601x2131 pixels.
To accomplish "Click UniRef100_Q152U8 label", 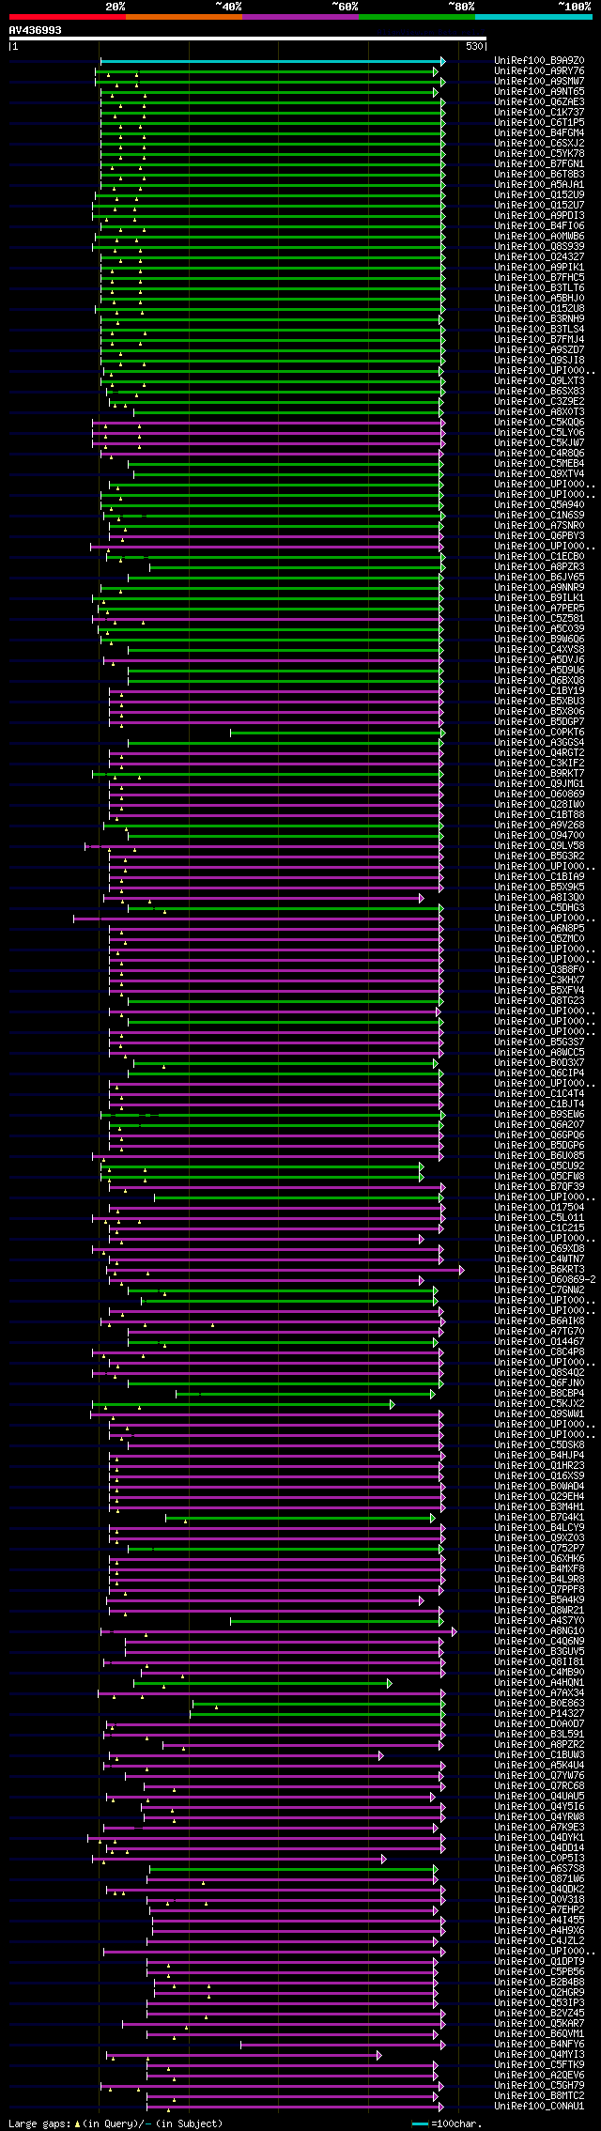I will point(539,309).
